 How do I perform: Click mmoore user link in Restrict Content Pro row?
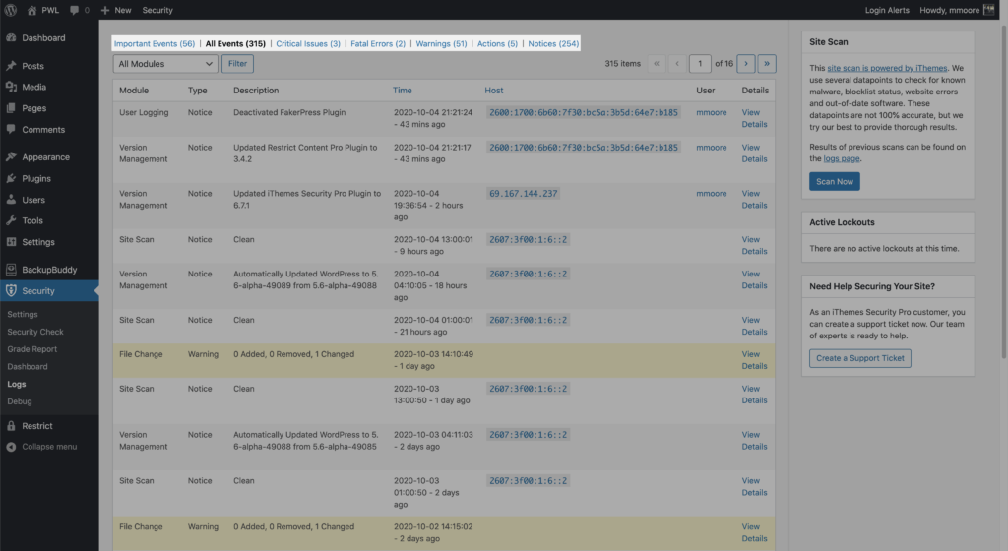(711, 147)
